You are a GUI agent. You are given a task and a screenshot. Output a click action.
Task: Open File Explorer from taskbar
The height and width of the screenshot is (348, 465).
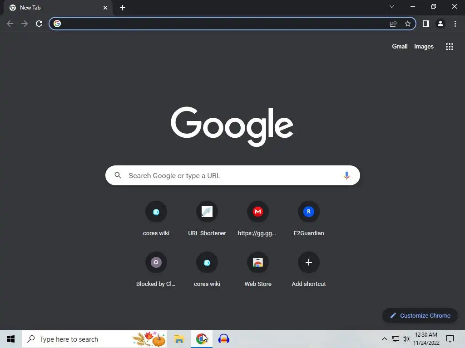point(179,339)
